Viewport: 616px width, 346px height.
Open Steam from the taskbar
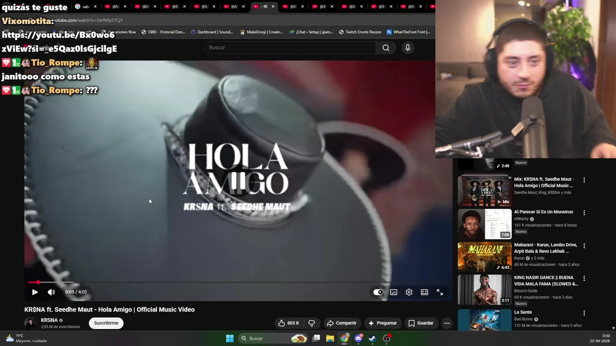pos(372,338)
